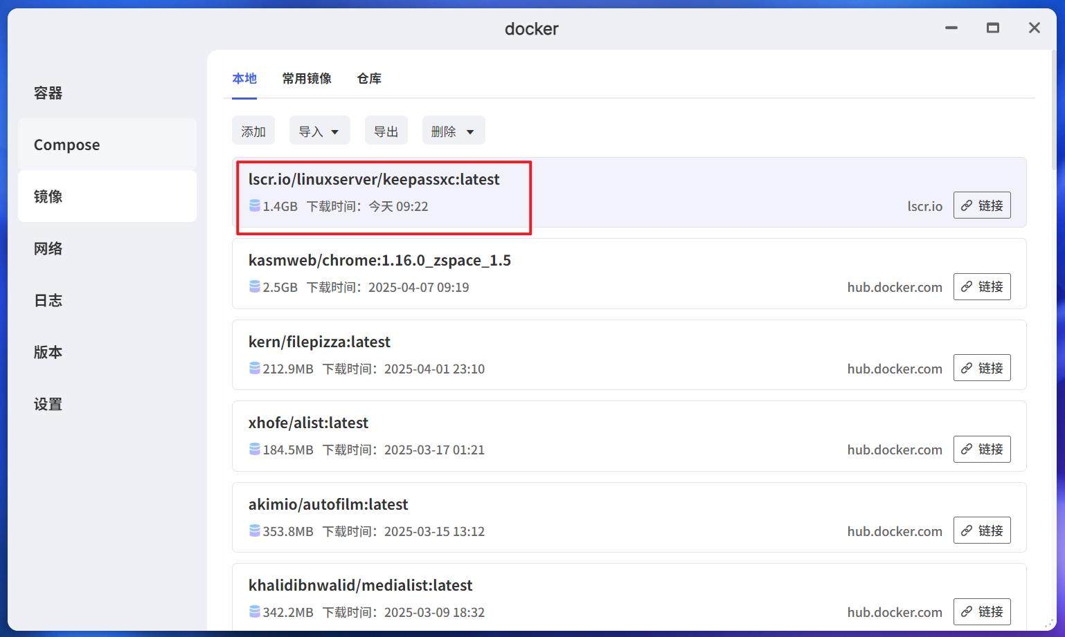Screen dimensions: 1065x637
Task: Open 链接 for xhofe/alist image
Action: point(982,449)
